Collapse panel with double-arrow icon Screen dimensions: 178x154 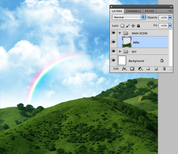click(x=171, y=7)
